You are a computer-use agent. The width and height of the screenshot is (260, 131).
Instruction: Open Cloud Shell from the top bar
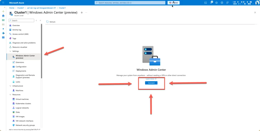206,3
